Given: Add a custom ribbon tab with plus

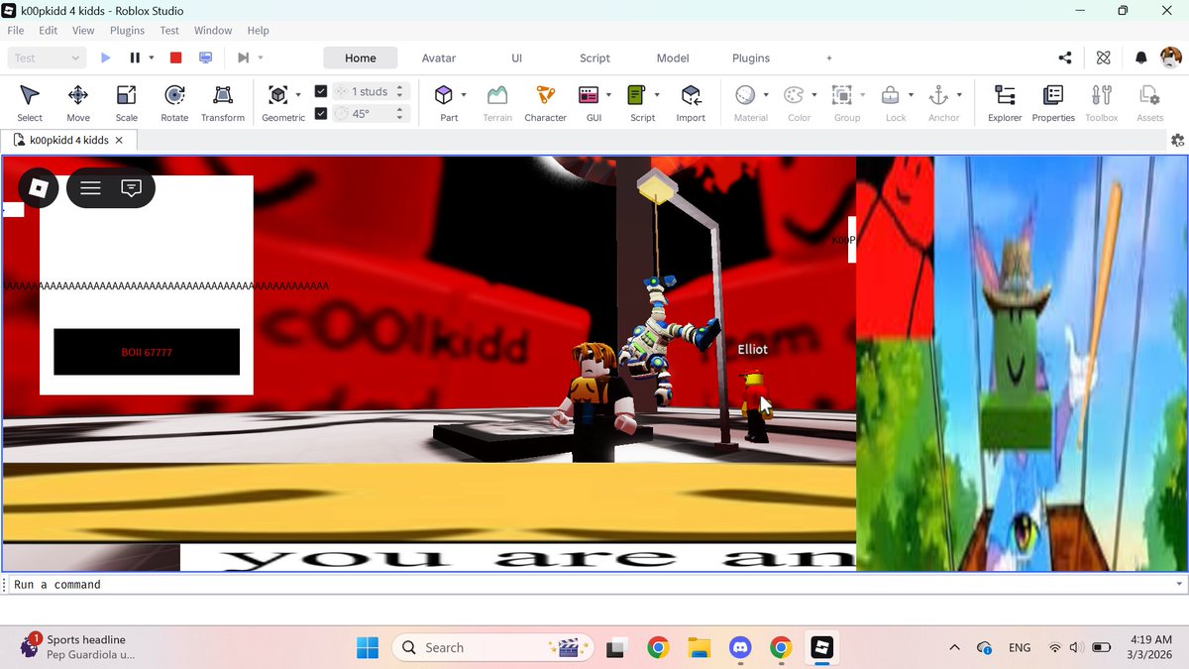Looking at the screenshot, I should pyautogui.click(x=829, y=58).
